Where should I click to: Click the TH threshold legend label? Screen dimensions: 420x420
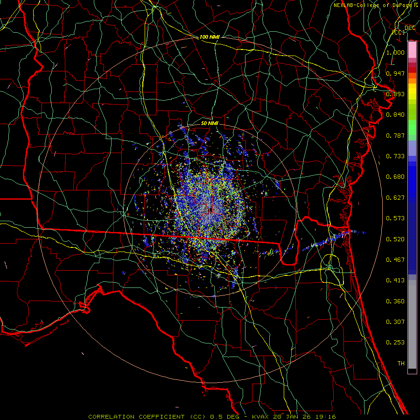(401, 364)
